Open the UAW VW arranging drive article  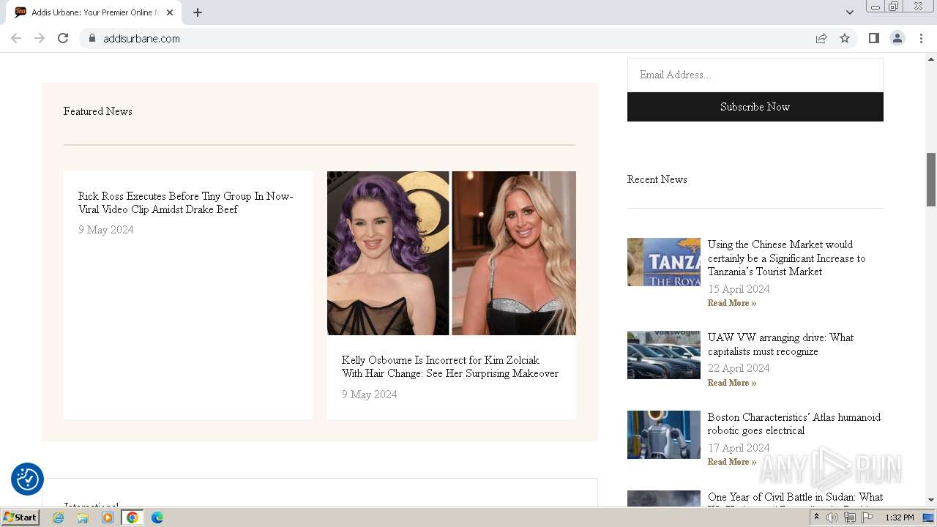[x=780, y=344]
